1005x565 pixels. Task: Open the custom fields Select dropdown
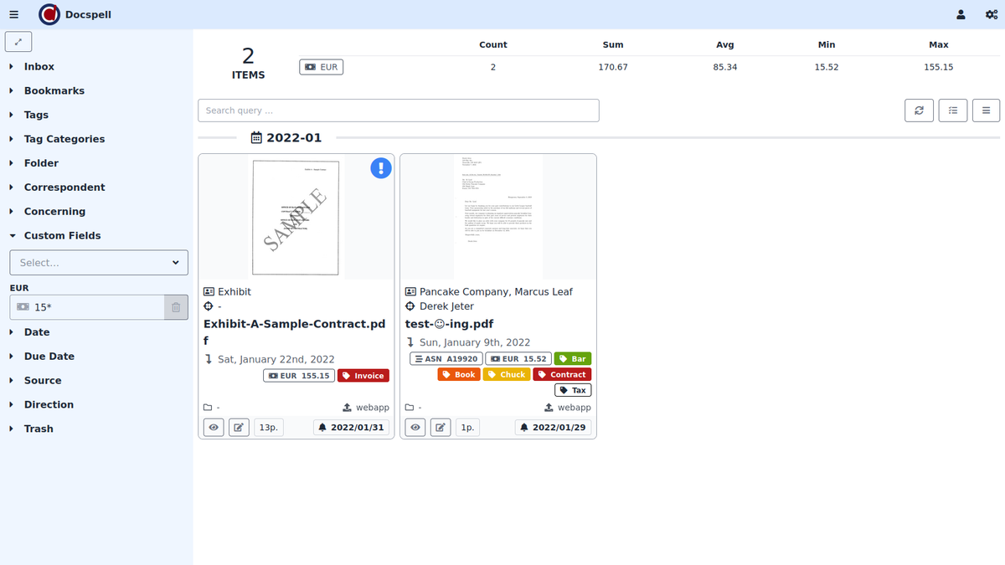click(99, 263)
